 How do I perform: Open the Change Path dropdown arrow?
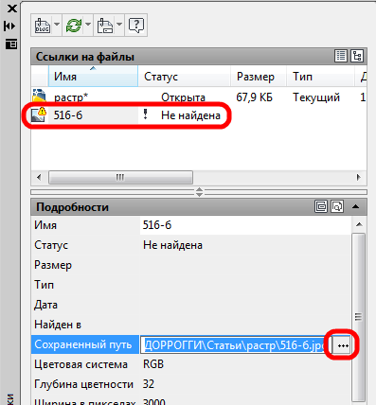point(119,25)
